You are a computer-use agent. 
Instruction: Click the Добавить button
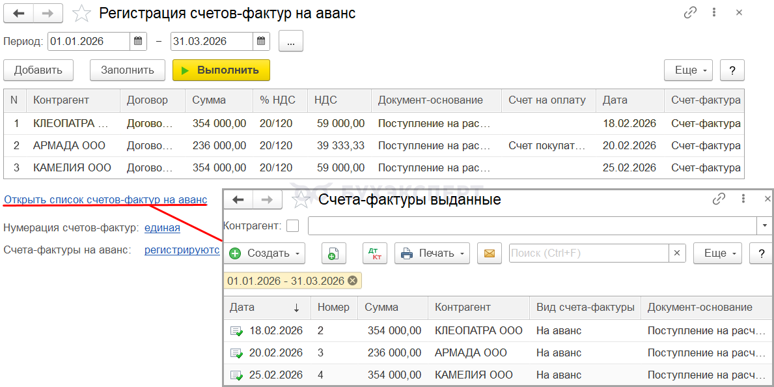(38, 70)
